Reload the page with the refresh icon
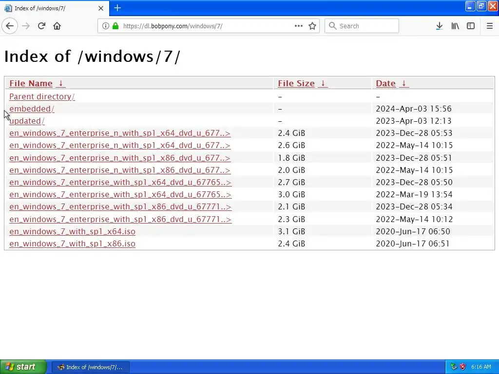Viewport: 499px width, 374px height. [41, 26]
